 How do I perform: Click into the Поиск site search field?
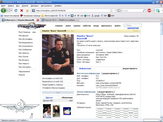133,25
